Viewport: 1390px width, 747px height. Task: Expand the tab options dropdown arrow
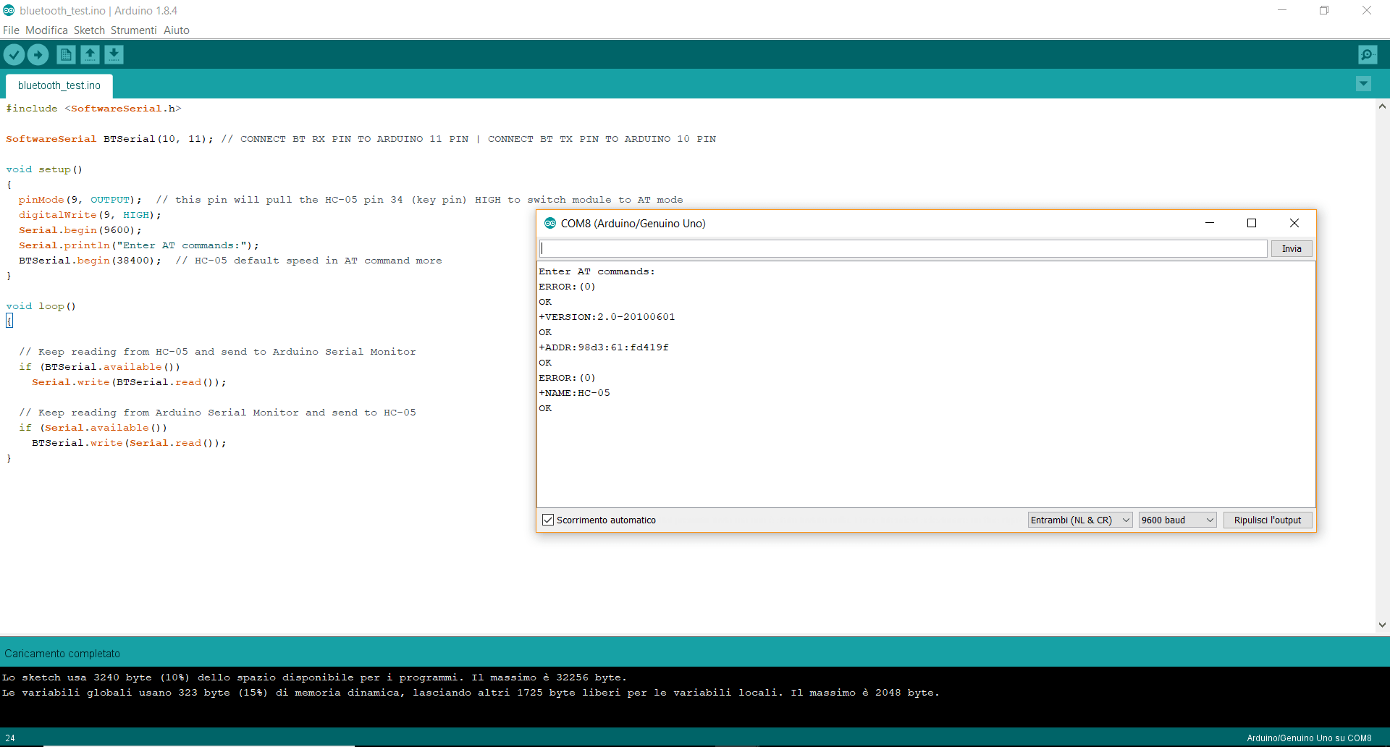click(x=1363, y=84)
